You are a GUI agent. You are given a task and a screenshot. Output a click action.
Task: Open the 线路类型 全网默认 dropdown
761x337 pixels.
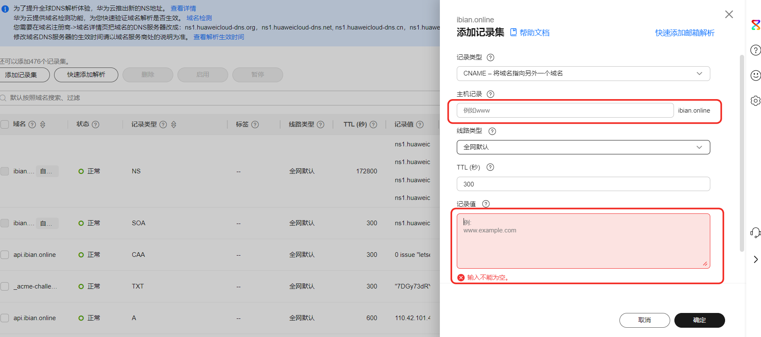pyautogui.click(x=583, y=147)
